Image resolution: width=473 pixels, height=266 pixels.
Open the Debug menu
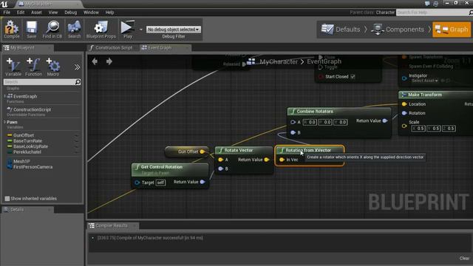pyautogui.click(x=71, y=13)
